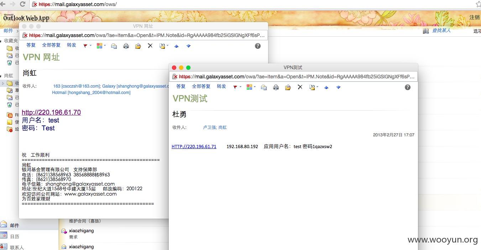Click move-to-folder icon in VPN测试 window
Screen dimensions: 481x250
(288, 87)
